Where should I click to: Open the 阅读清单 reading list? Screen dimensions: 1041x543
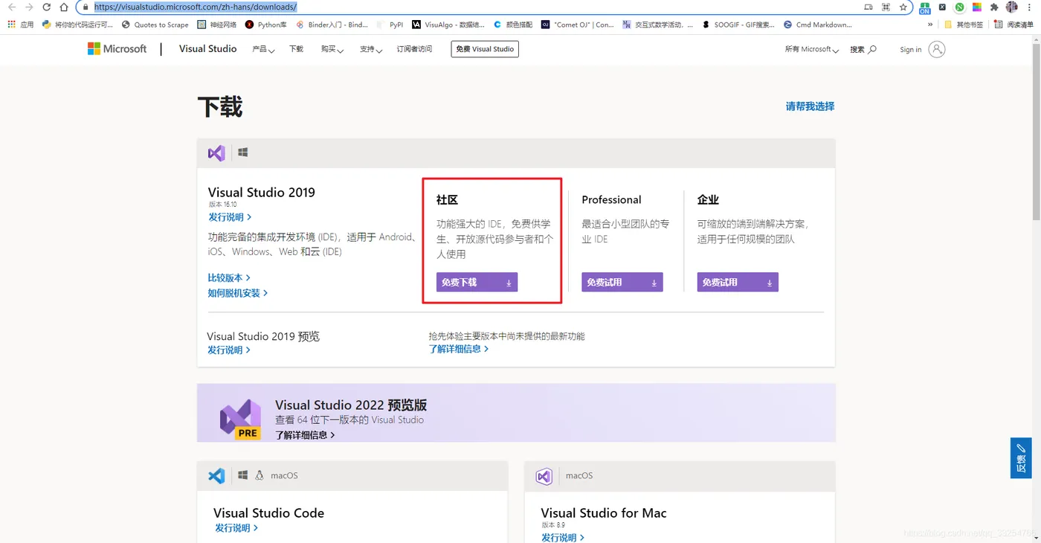[x=1014, y=25]
